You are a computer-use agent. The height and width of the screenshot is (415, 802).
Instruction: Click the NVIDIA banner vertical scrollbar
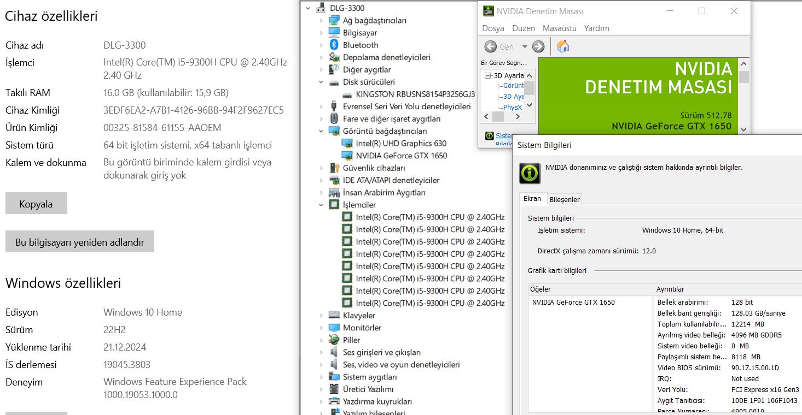[743, 96]
